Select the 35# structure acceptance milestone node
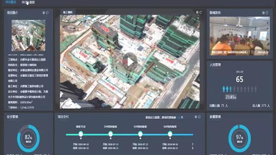The width and height of the screenshot is (276, 155). [x=110, y=134]
